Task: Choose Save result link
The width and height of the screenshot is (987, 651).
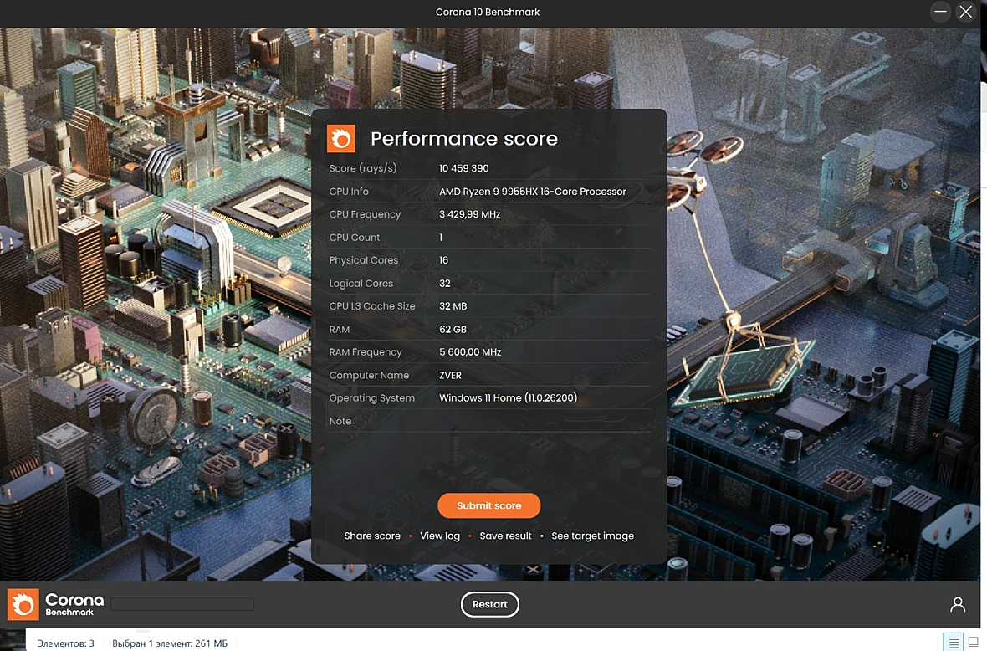Action: click(505, 536)
